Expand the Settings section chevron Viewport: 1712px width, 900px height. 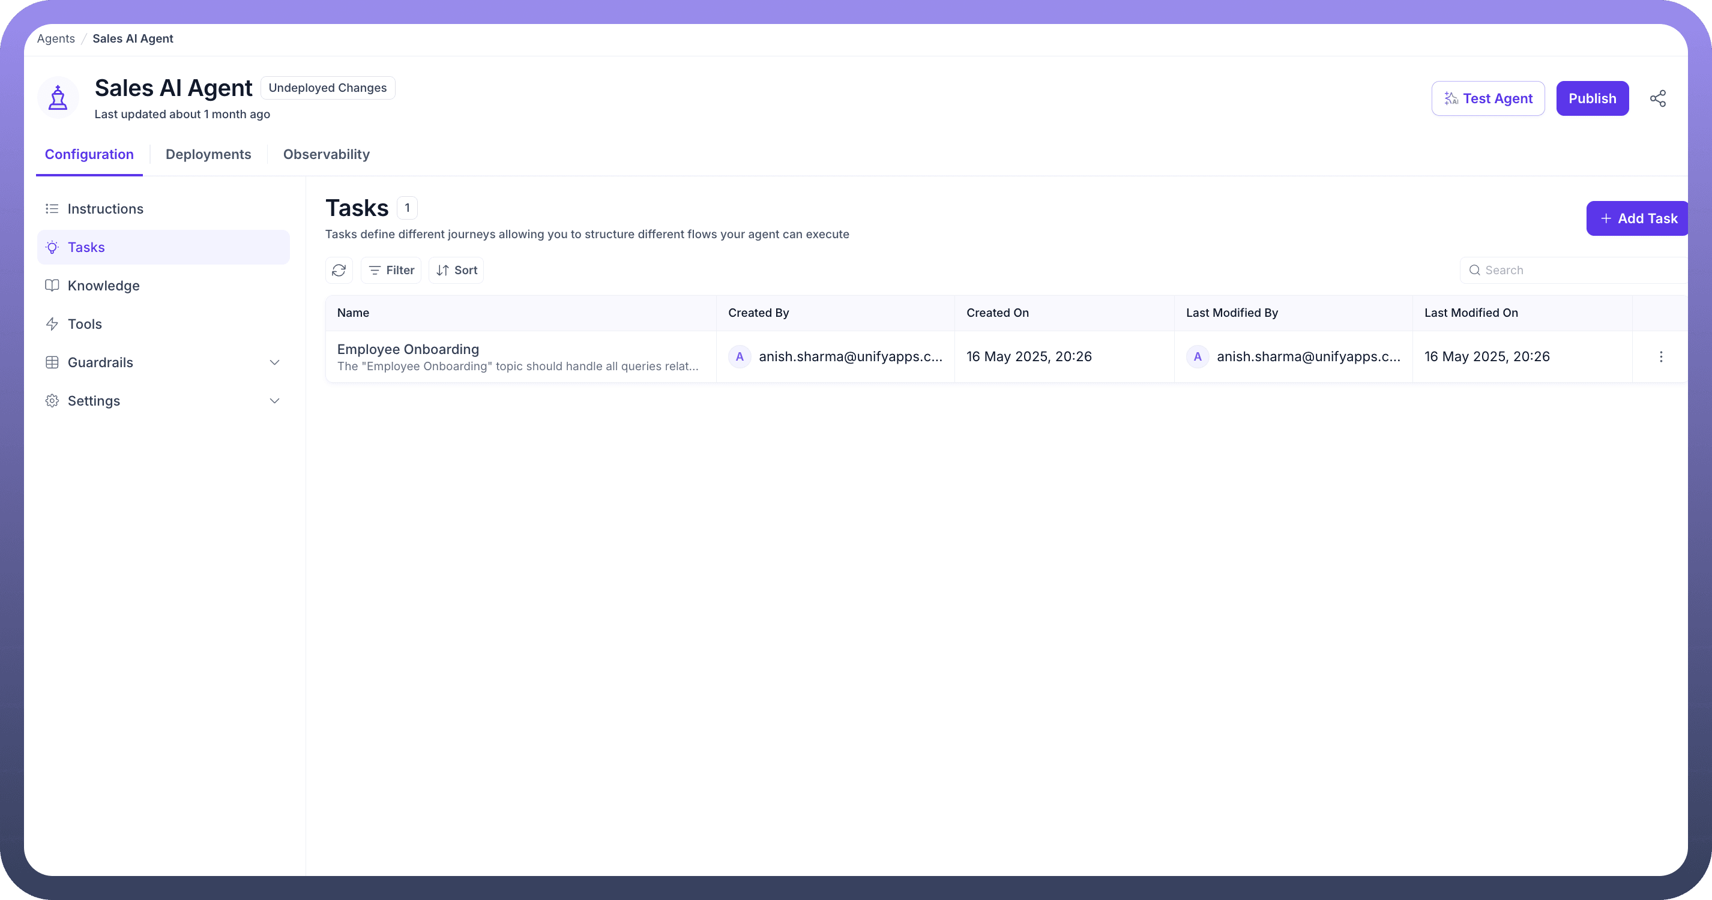point(274,401)
